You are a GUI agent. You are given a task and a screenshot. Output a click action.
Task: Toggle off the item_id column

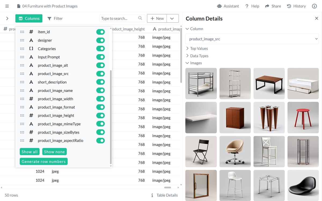click(100, 32)
